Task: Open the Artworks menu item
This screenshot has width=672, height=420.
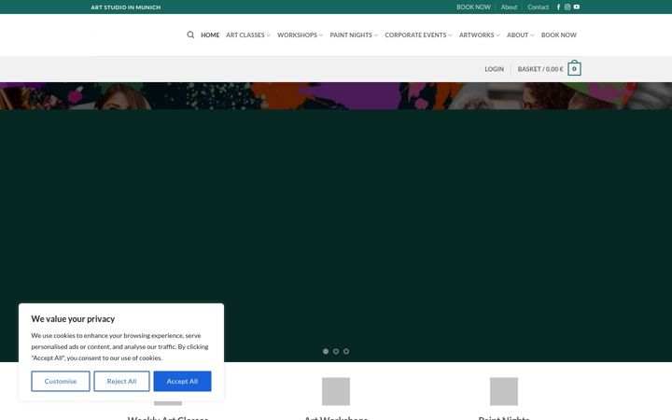Action: [477, 35]
